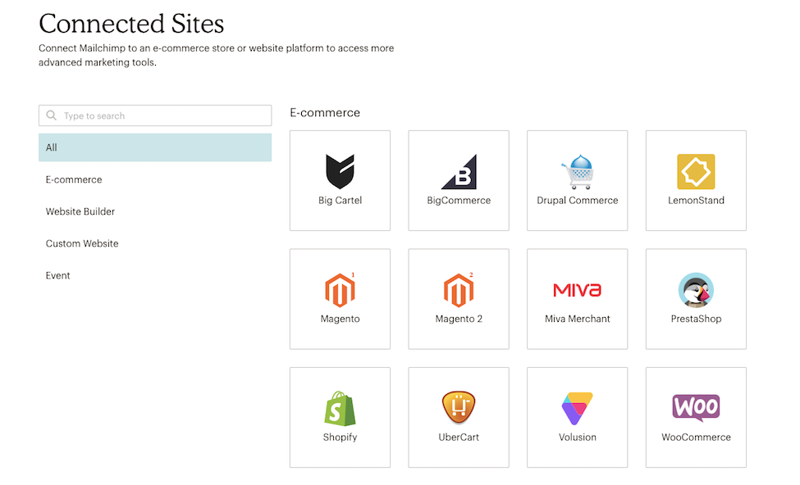
Task: Choose the BigCommerce logo tile
Action: [x=459, y=180]
